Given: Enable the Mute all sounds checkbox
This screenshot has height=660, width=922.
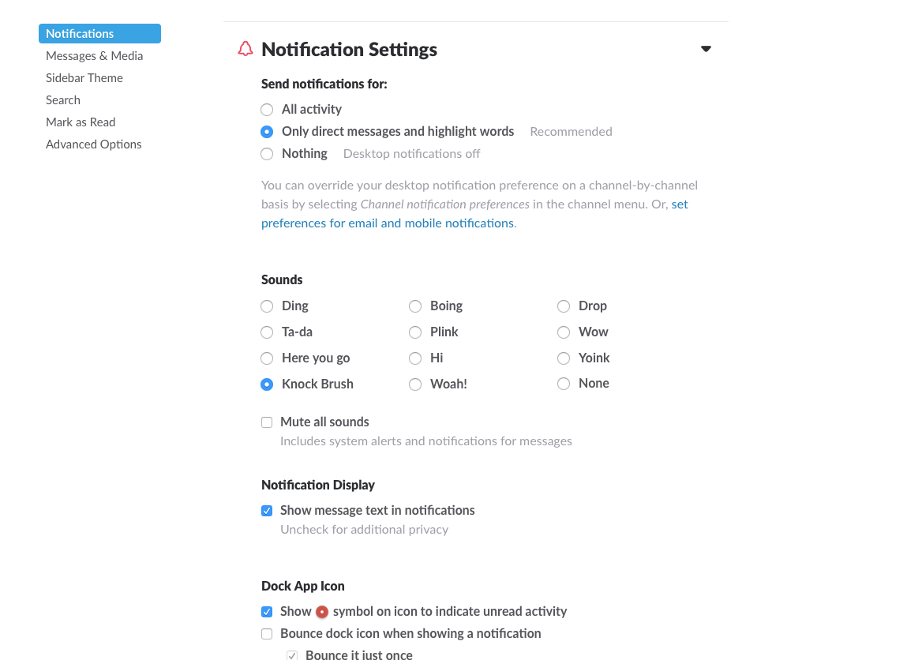Looking at the screenshot, I should [267, 422].
